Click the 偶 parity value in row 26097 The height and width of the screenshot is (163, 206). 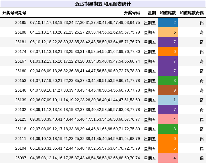(x=202, y=158)
